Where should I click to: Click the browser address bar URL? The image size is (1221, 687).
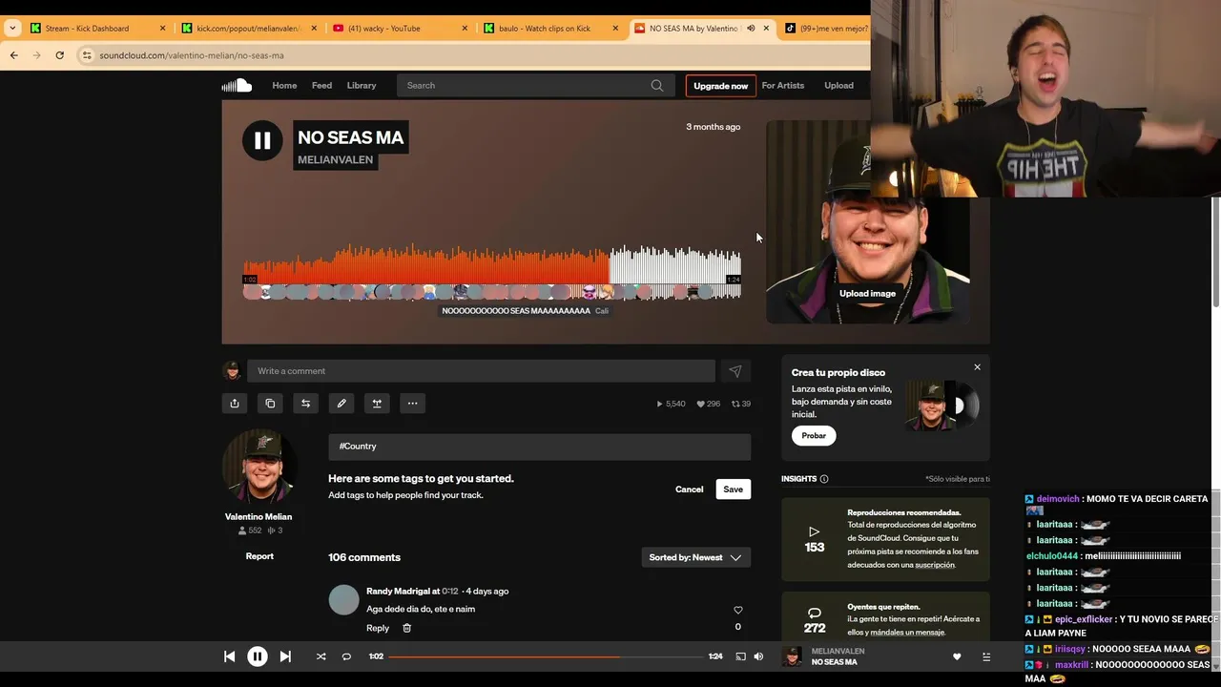[192, 55]
